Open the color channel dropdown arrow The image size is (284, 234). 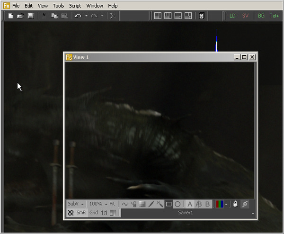pos(226,205)
